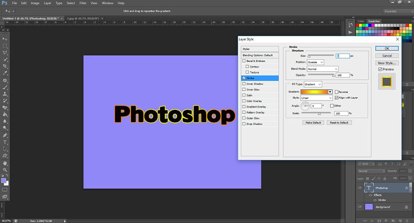The image size is (414, 223).
Task: Select the Dodge tool
Action: click(x=5, y=128)
